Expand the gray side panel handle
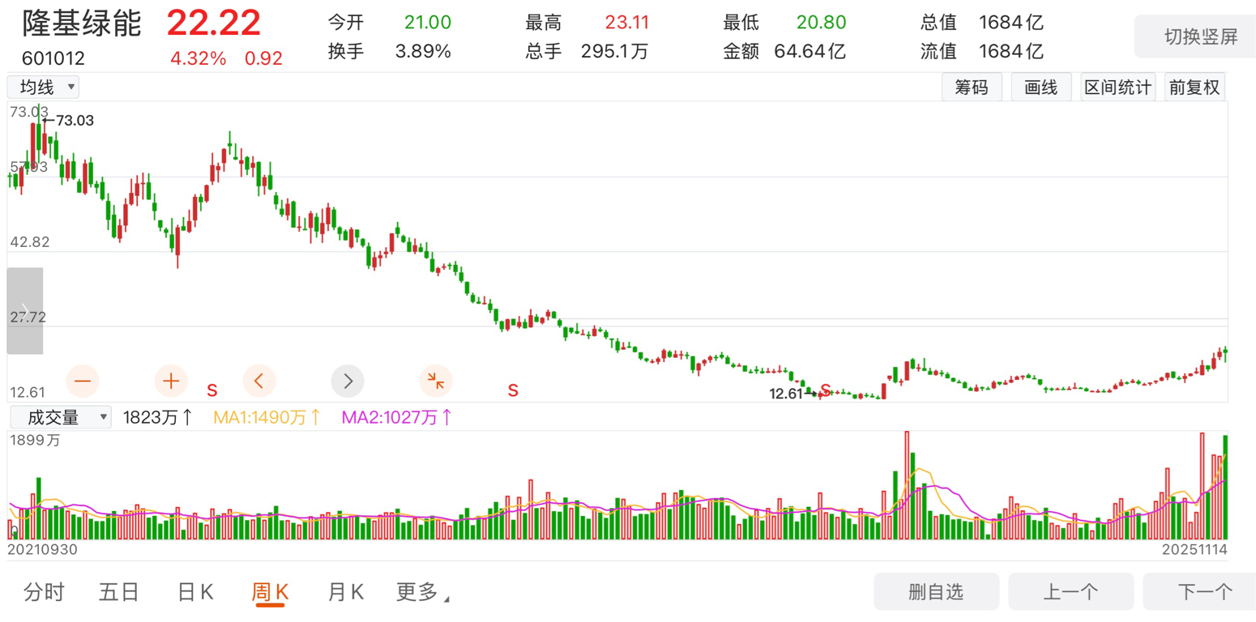Image resolution: width=1256 pixels, height=622 pixels. [x=25, y=311]
